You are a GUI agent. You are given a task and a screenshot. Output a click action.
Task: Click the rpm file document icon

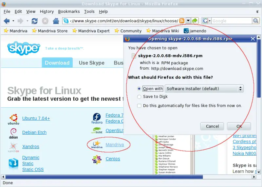click(134, 56)
